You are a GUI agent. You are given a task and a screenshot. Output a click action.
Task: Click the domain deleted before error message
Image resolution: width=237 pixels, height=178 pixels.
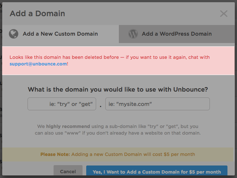[118, 61]
